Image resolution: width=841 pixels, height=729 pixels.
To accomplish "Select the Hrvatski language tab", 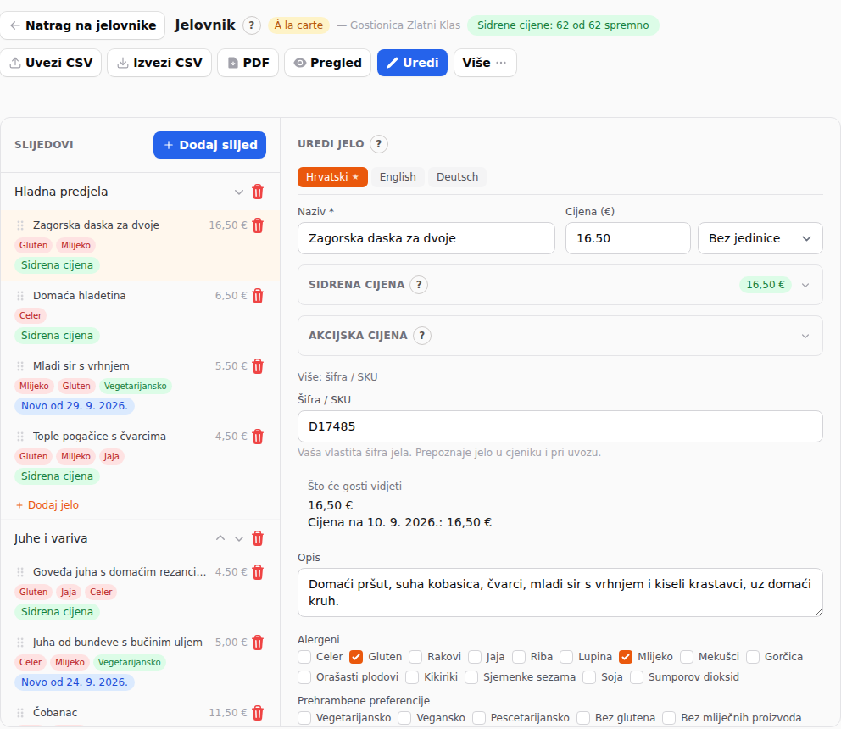I will pos(332,177).
